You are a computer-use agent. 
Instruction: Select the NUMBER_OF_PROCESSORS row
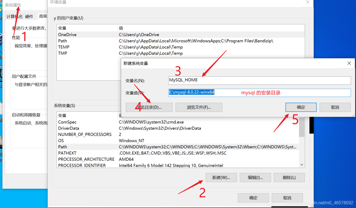point(178,135)
